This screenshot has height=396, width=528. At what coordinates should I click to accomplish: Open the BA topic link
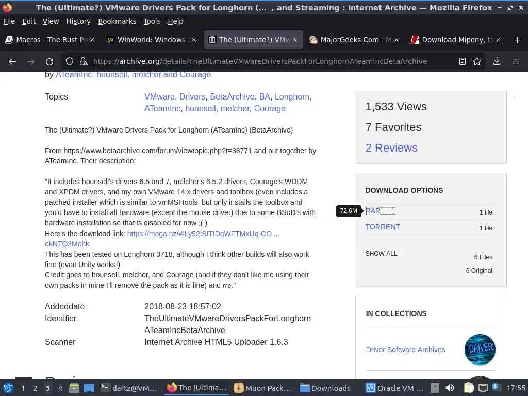pos(265,96)
